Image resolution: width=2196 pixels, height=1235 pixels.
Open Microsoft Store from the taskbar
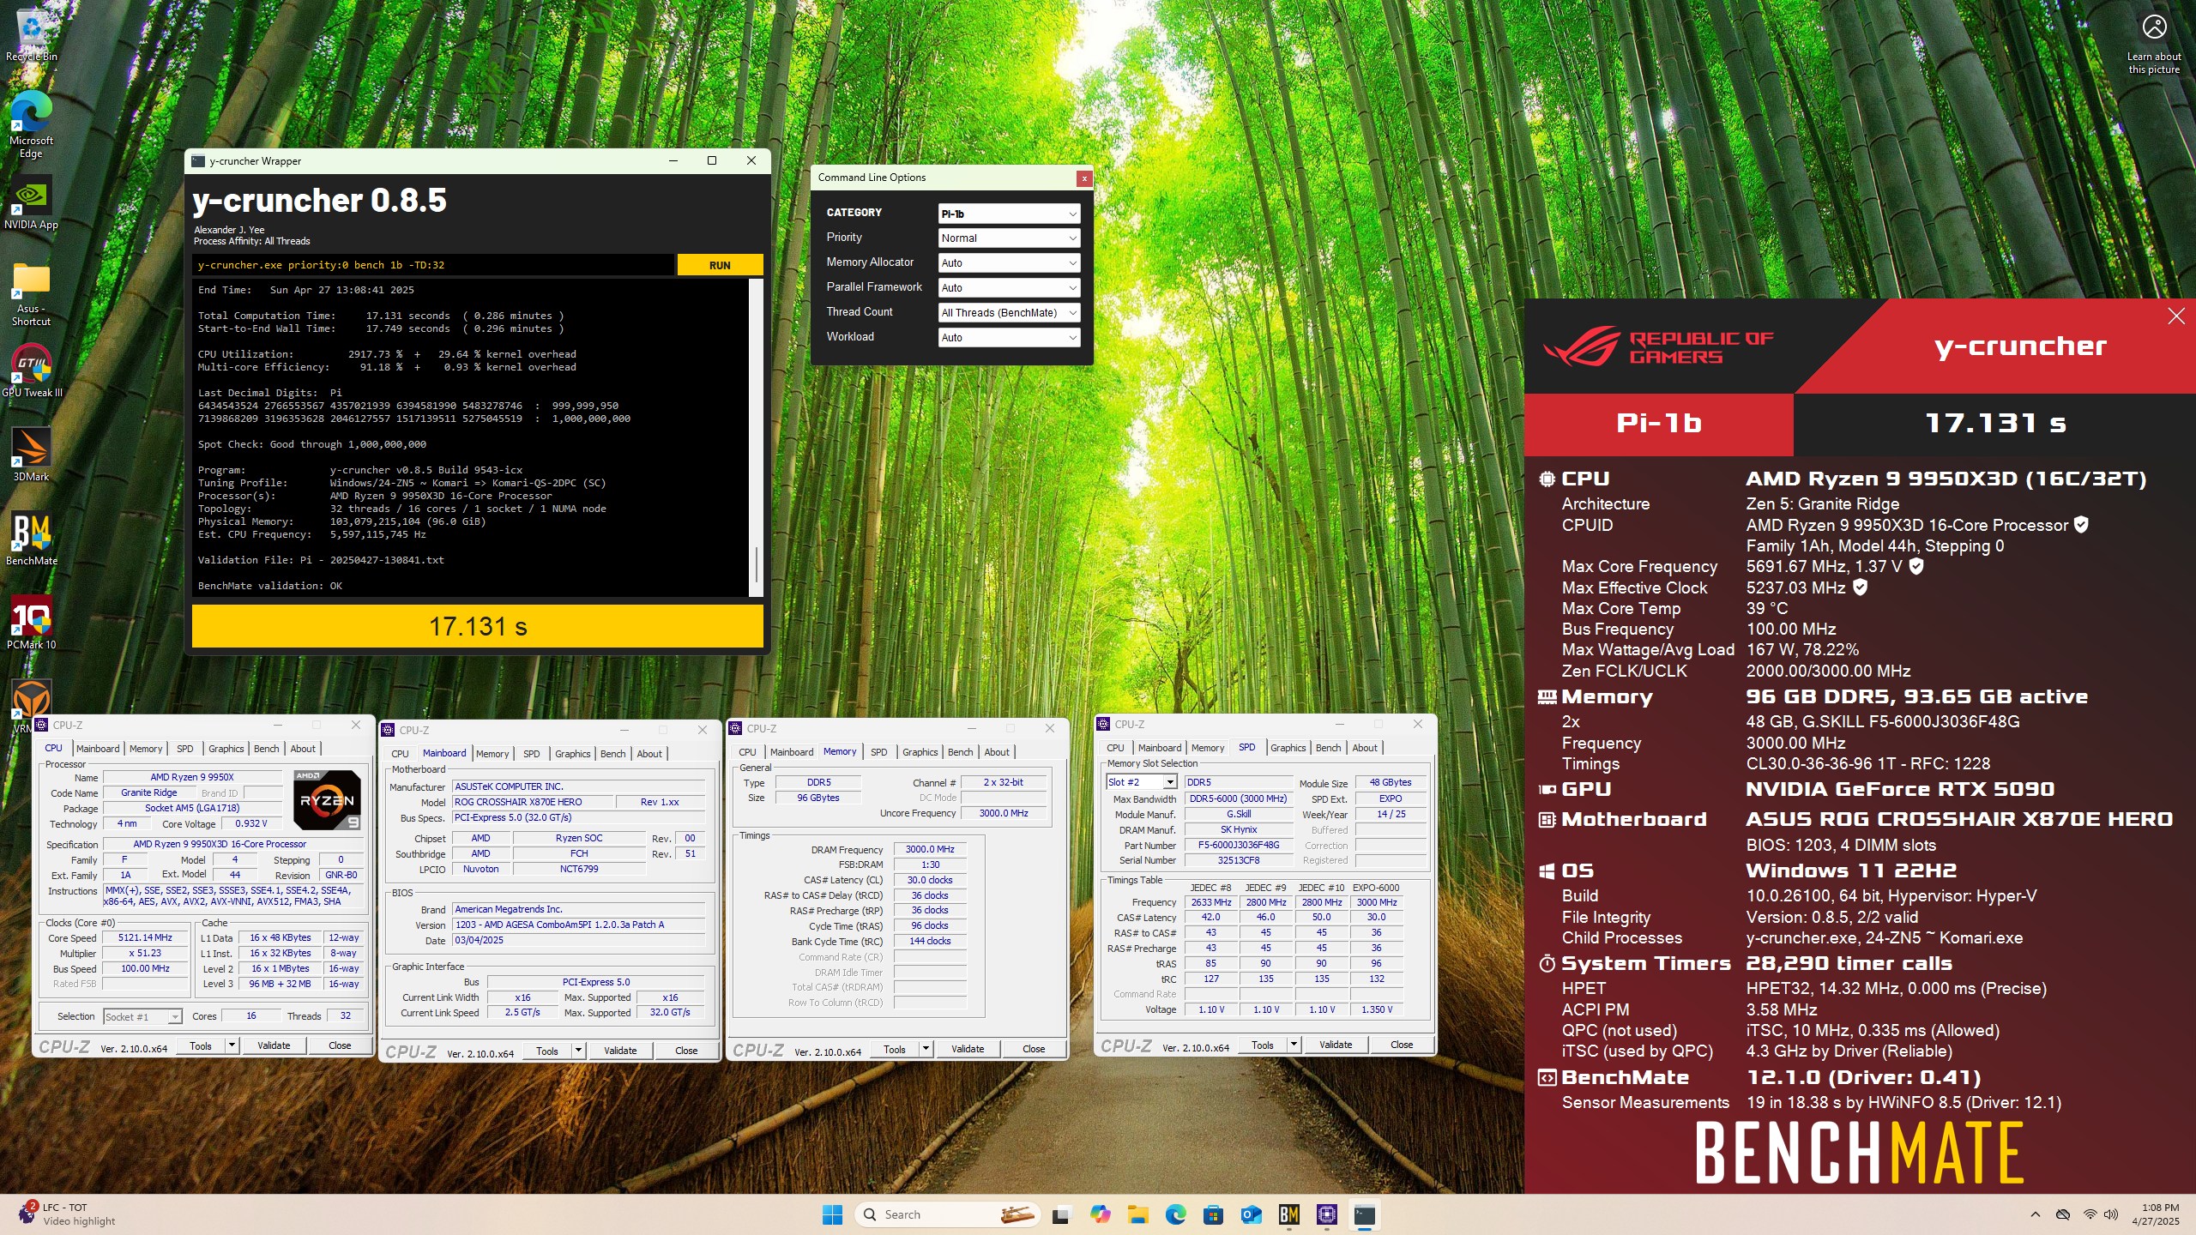pos(1213,1214)
